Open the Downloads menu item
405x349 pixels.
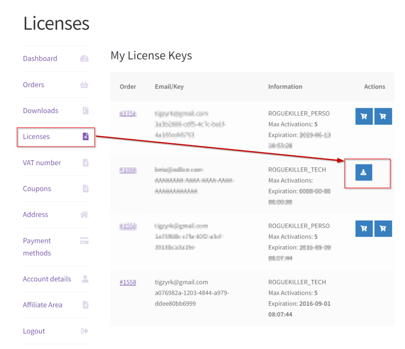(x=40, y=111)
